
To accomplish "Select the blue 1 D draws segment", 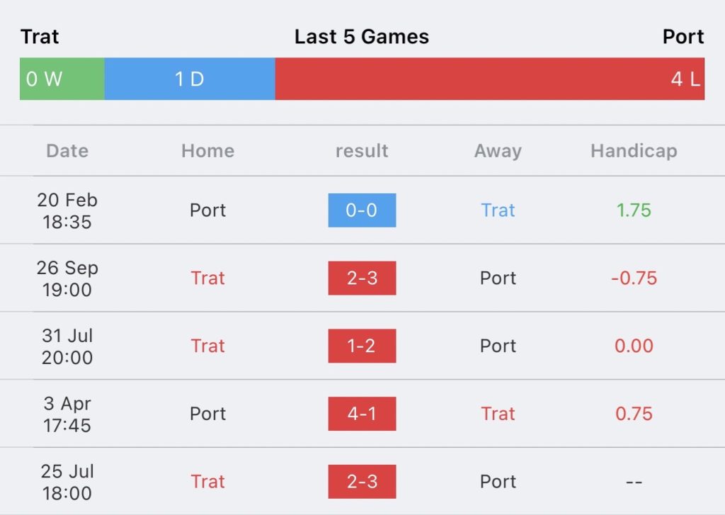I will pyautogui.click(x=190, y=79).
